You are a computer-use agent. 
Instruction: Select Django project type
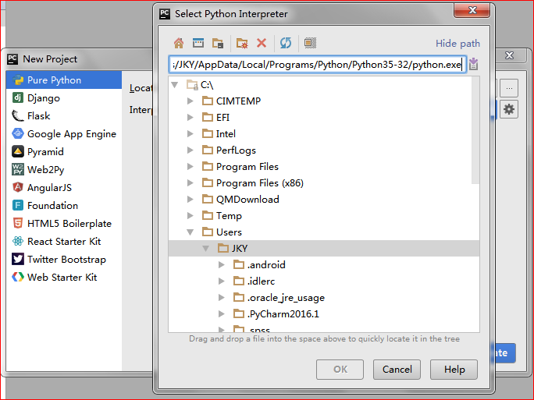tap(43, 98)
